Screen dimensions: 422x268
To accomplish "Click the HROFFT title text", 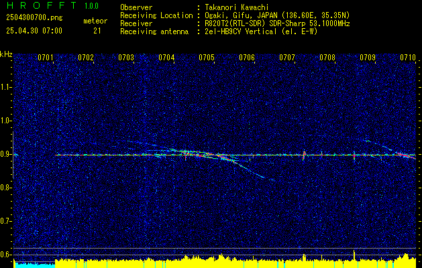I will [42, 5].
